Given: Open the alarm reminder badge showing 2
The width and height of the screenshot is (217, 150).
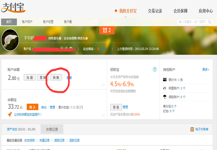Looking at the screenshot, I should point(107,30).
